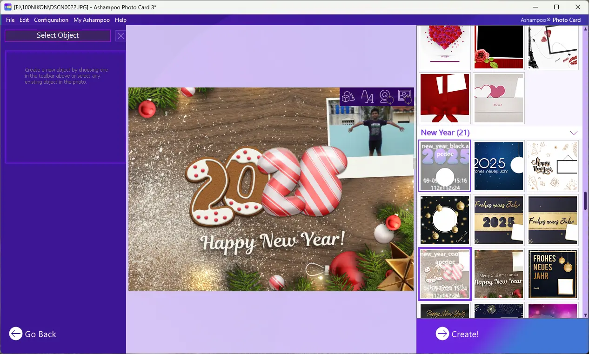Viewport: 589px width, 354px height.
Task: Open the Configuration menu
Action: (51, 20)
